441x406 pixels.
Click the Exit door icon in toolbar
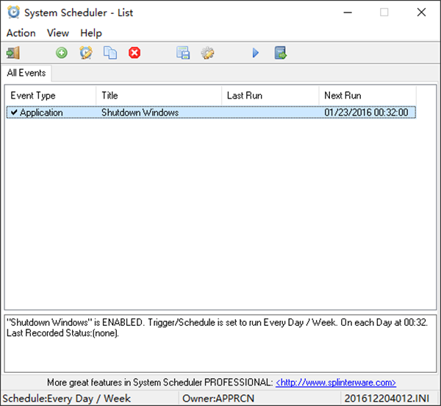click(x=13, y=53)
